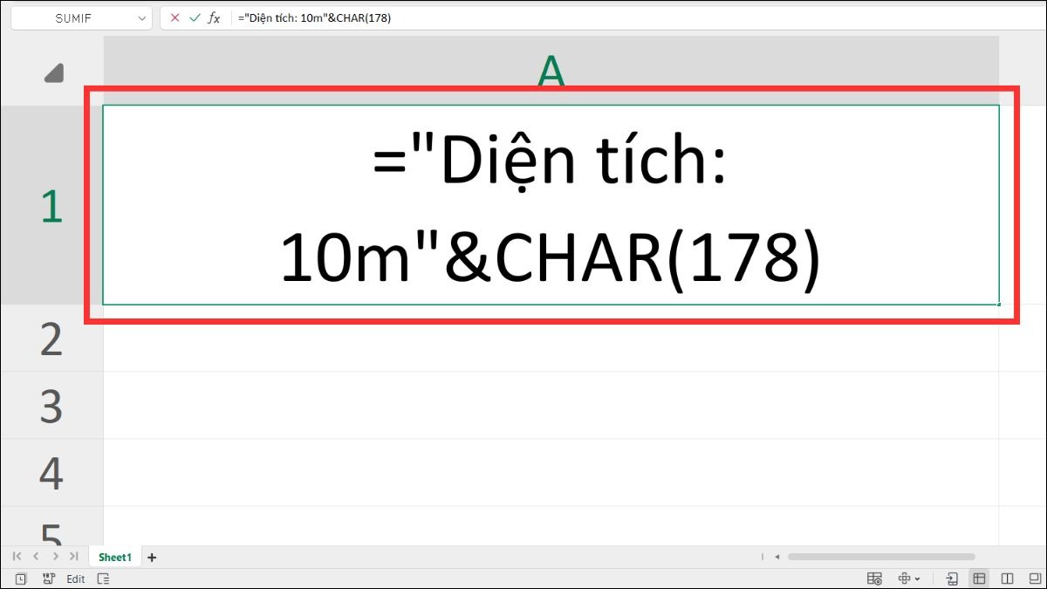
Task: Click inside the formula bar text
Action: click(314, 17)
